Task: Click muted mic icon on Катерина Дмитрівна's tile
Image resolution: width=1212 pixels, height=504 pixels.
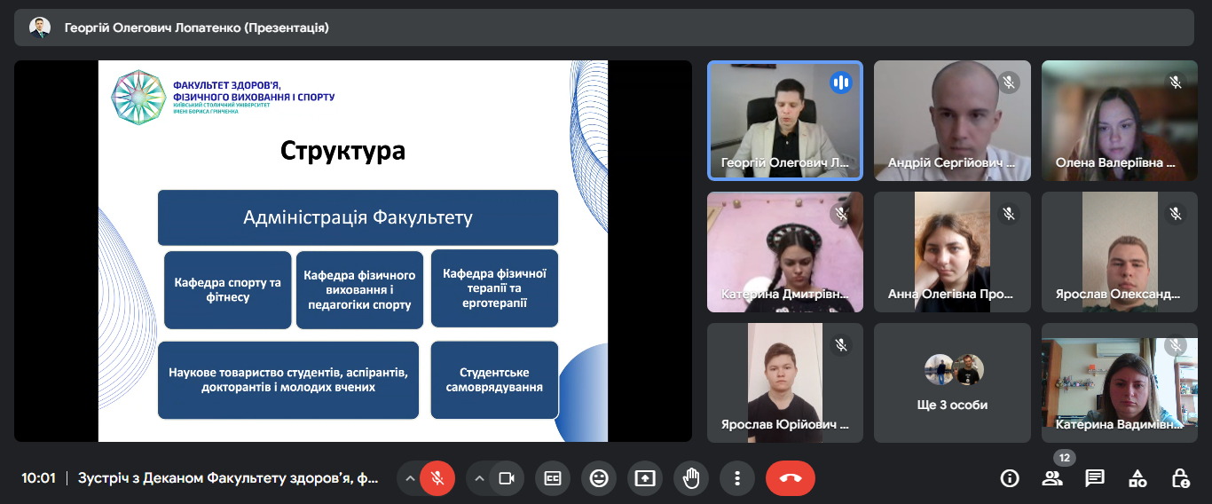Action: coord(840,214)
